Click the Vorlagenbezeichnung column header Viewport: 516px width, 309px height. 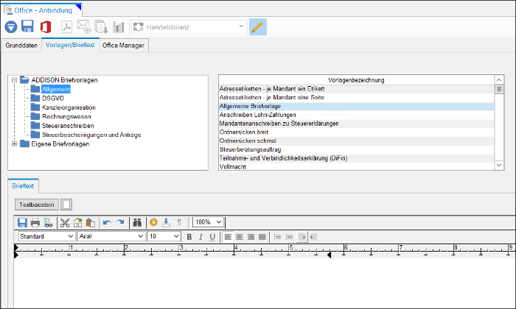click(x=356, y=79)
